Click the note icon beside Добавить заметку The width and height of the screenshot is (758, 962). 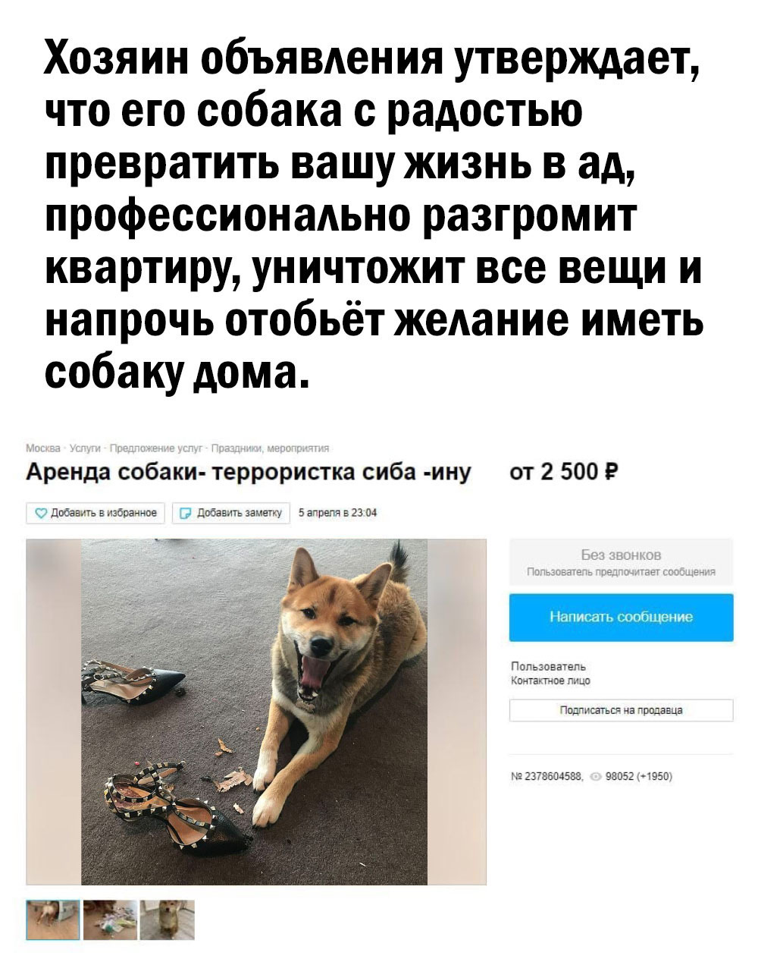[185, 513]
